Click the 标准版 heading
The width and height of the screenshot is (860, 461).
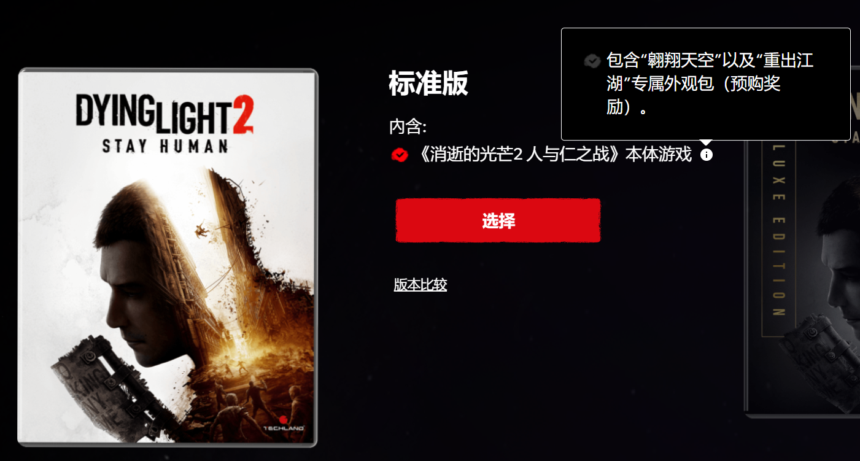(x=428, y=83)
